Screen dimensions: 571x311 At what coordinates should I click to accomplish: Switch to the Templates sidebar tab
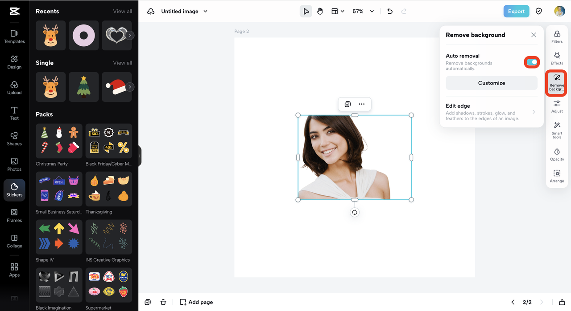pos(14,36)
